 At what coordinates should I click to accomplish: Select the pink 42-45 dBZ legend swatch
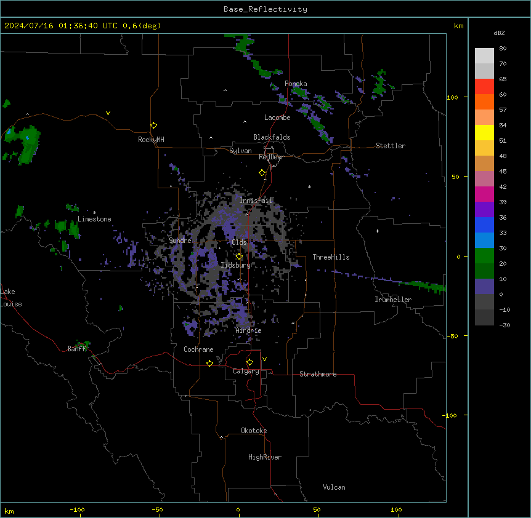(x=484, y=178)
